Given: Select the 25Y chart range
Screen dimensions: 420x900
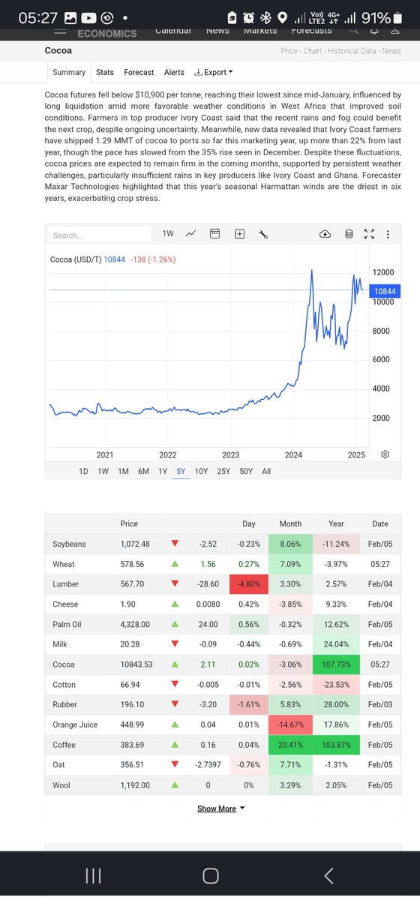Looking at the screenshot, I should click(x=223, y=472).
